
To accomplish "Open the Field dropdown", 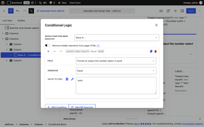I will [116, 61].
